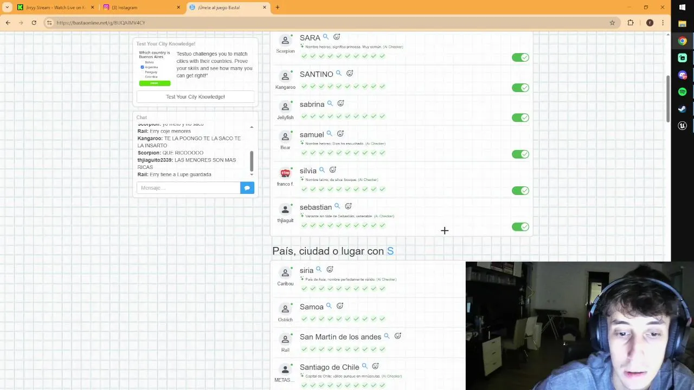Open Chrome's three-dot menu
694x390 pixels.
click(664, 23)
